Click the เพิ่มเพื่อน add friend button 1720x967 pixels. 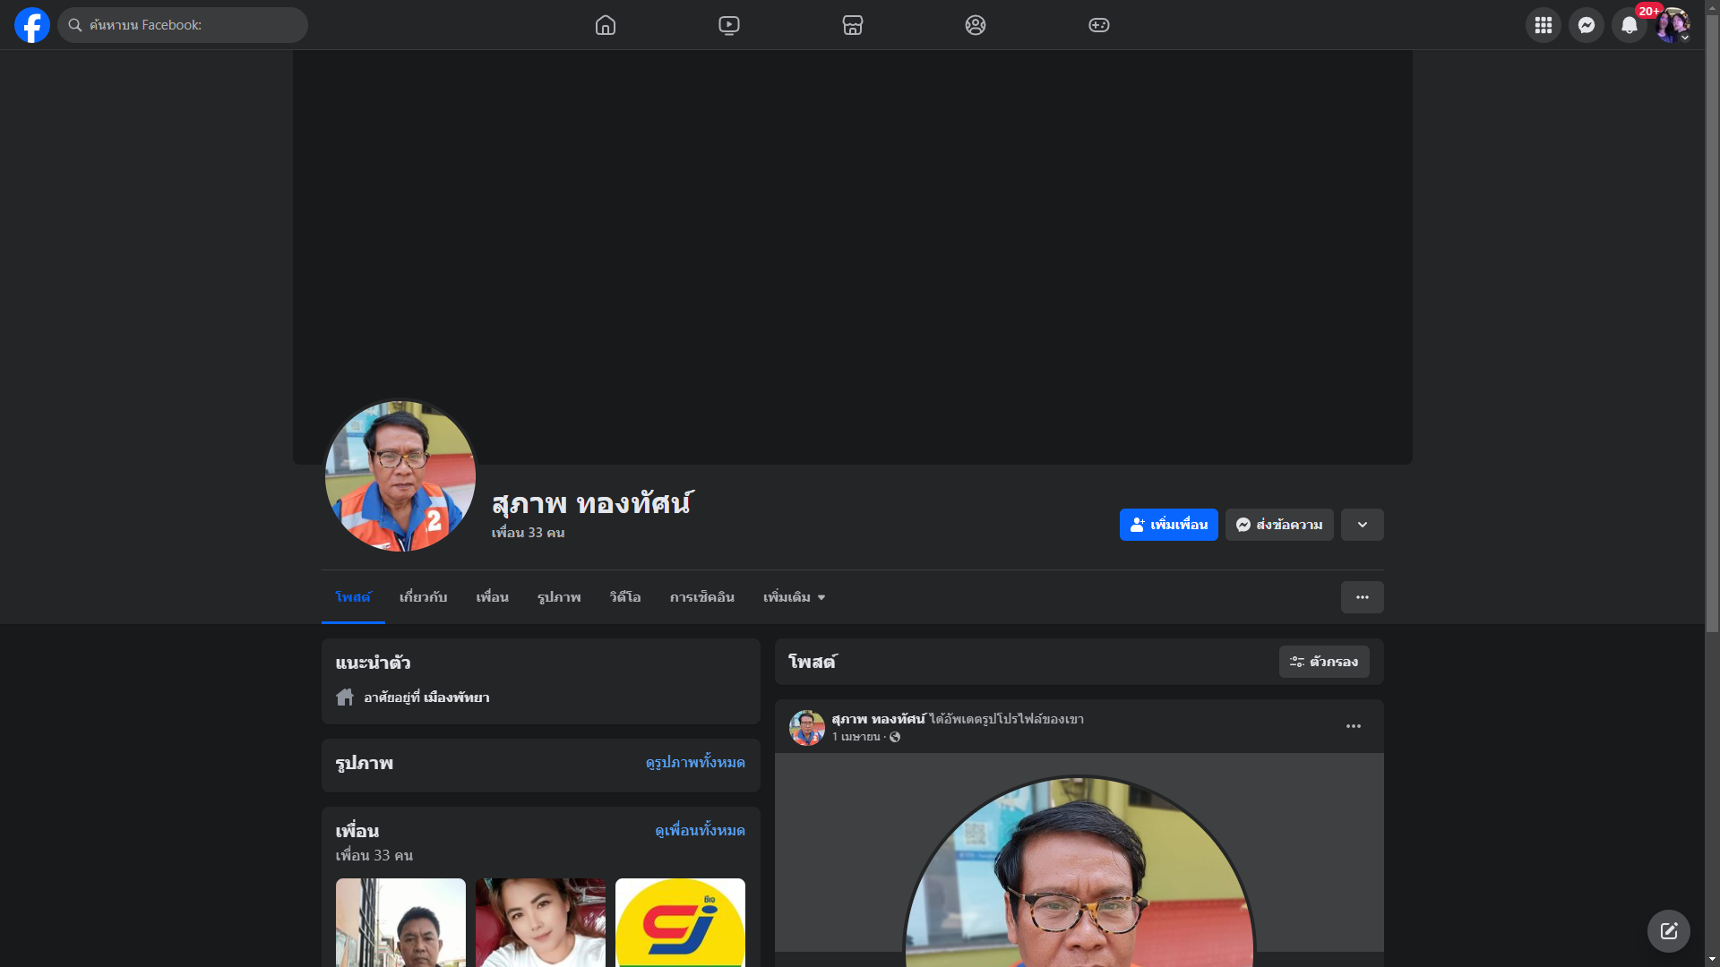coord(1169,525)
